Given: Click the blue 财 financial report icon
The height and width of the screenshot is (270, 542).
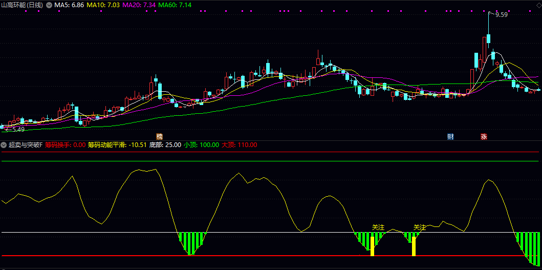Looking at the screenshot, I should point(450,137).
